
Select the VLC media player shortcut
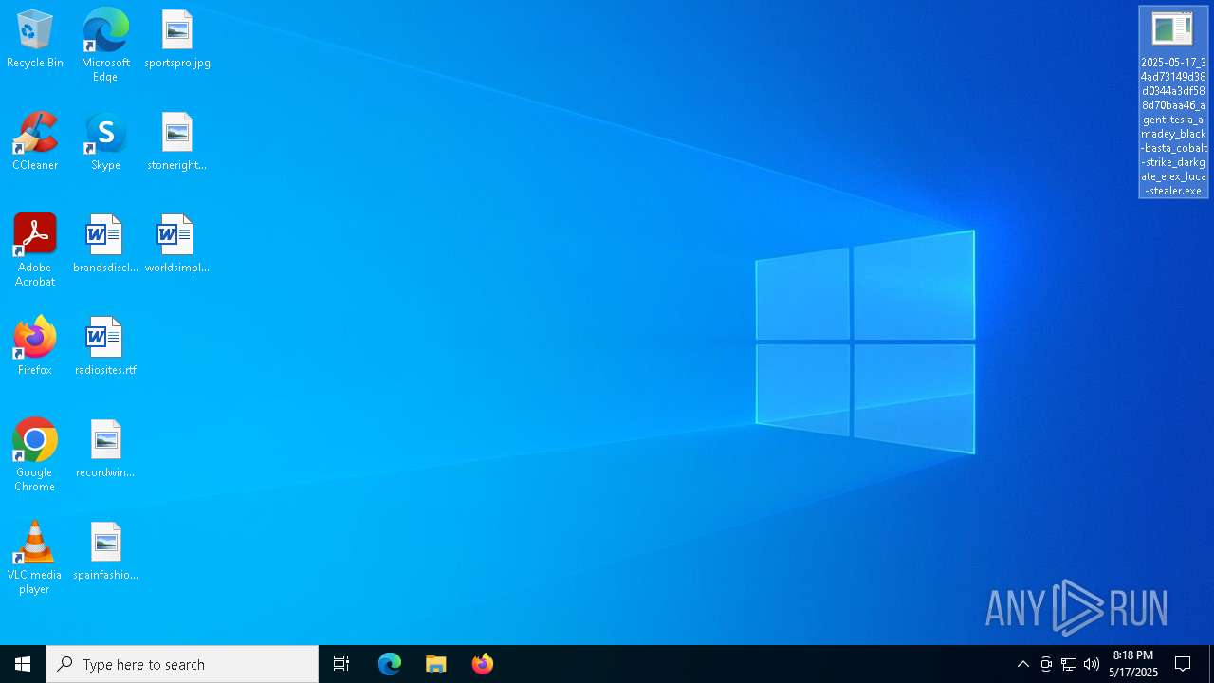(35, 558)
